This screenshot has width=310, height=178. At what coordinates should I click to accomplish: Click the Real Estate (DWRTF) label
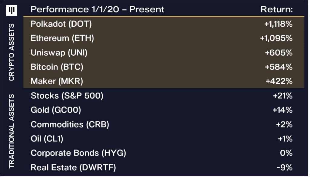click(x=73, y=167)
